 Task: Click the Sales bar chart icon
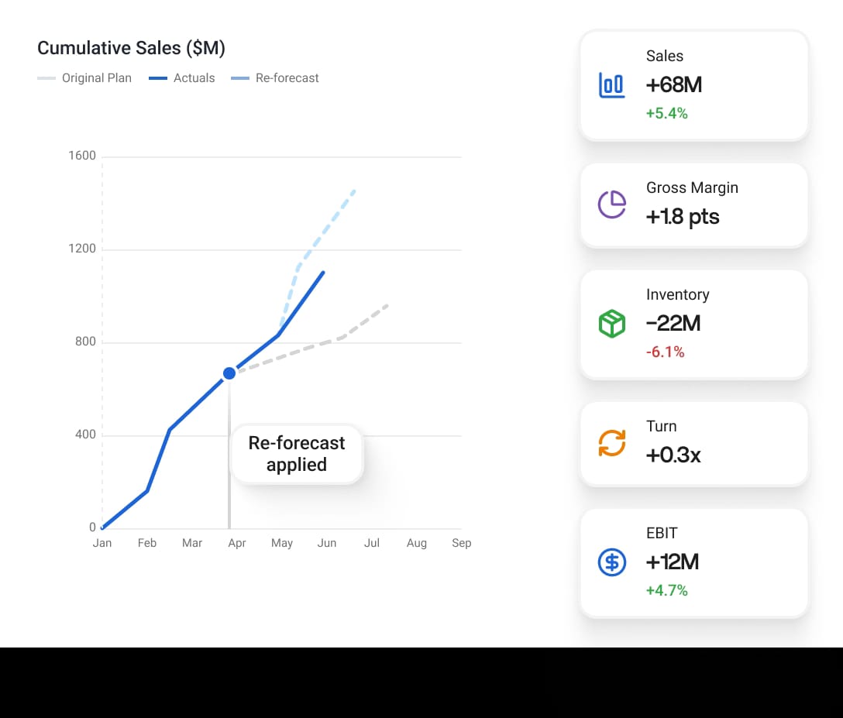click(x=612, y=85)
